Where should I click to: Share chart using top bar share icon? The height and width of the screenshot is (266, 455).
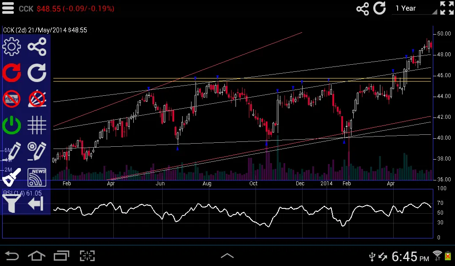coord(363,9)
